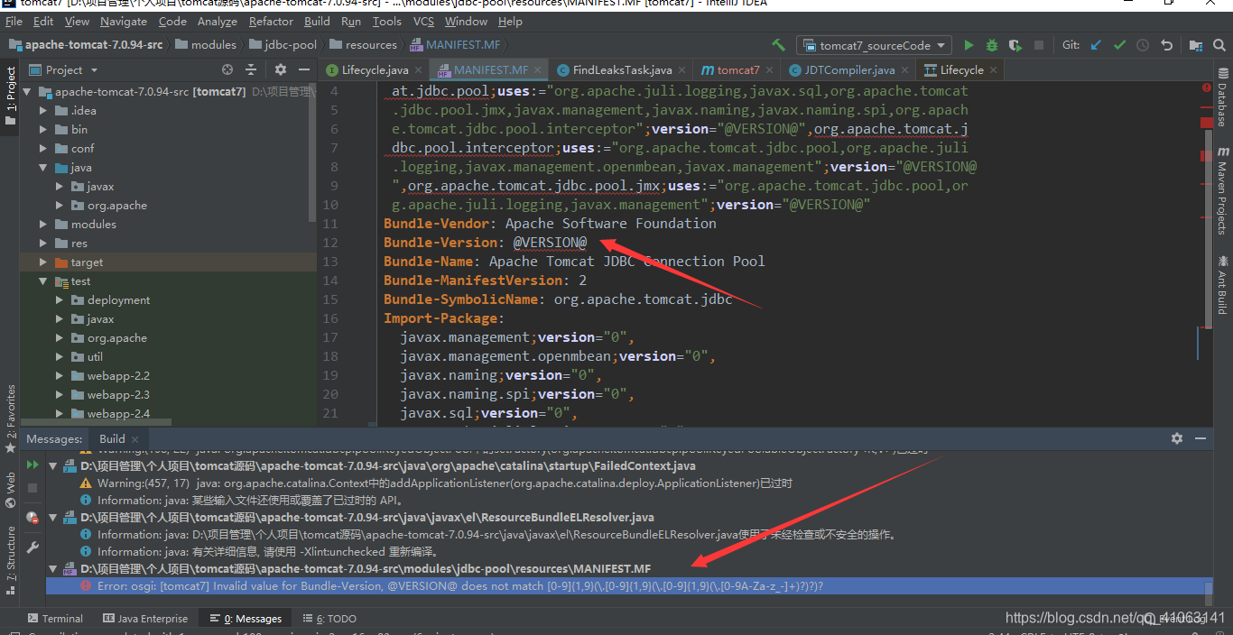
Task: Click resources in the breadcrumb bar
Action: (364, 44)
